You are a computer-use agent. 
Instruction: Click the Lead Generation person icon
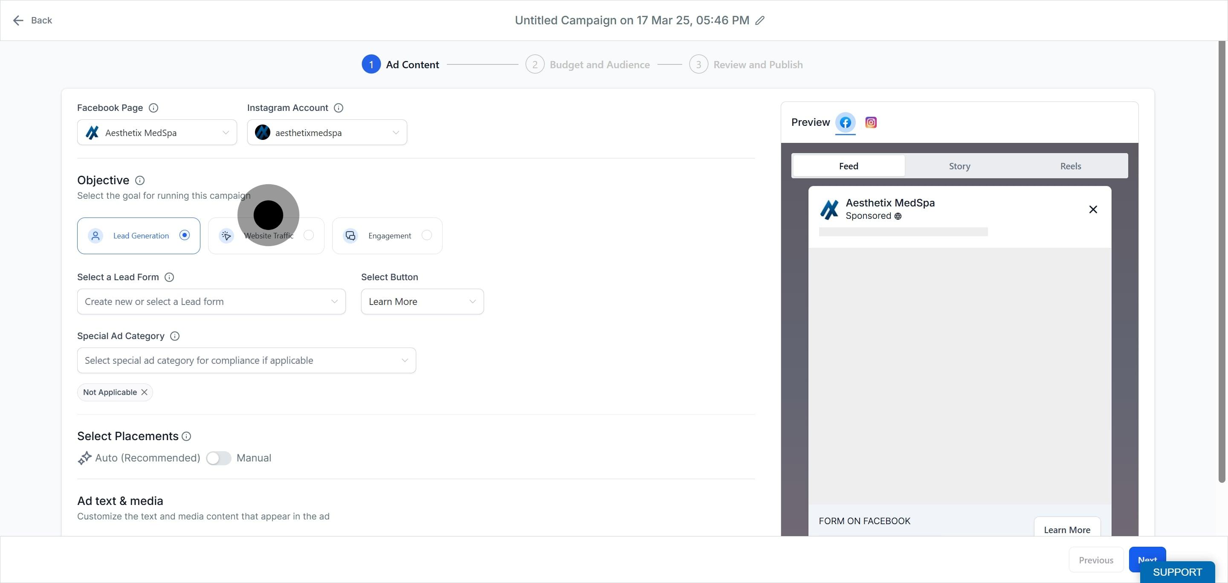[96, 235]
